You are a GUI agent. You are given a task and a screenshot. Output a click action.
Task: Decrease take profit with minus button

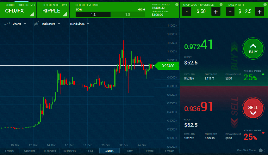(230, 12)
